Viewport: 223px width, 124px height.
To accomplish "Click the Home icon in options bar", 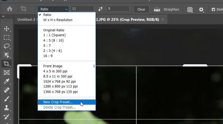I will click(x=10, y=9).
